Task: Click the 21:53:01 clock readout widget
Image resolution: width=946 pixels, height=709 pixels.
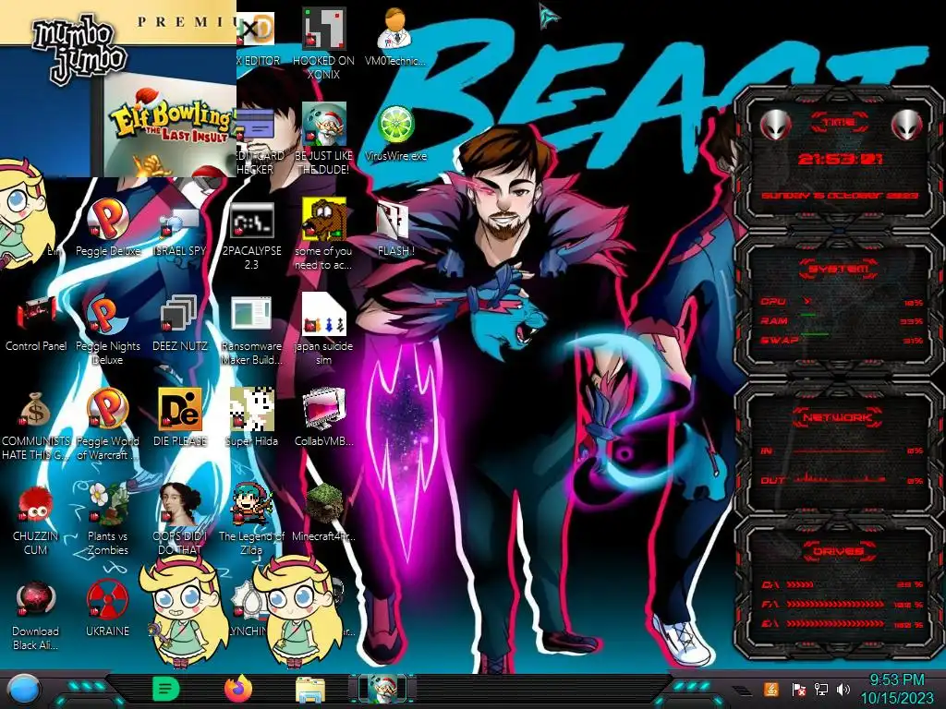Action: click(x=840, y=159)
